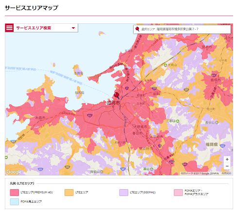The height and width of the screenshot is (213, 238).
Task: Click the 凡例 (LTEエリア) legend heading
Action: click(22, 183)
